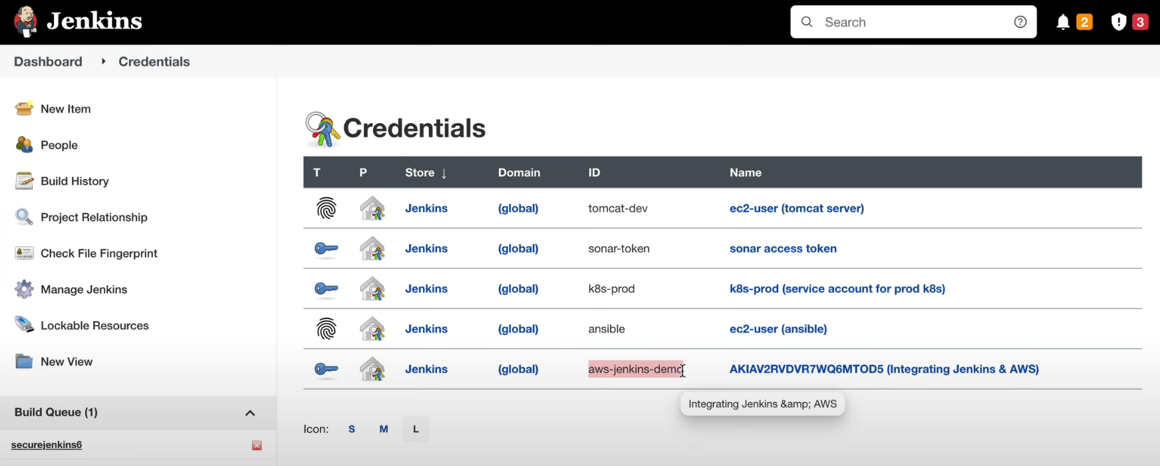
Task: Open the Dashboard breadcrumb dropdown arrow
Action: pyautogui.click(x=103, y=61)
